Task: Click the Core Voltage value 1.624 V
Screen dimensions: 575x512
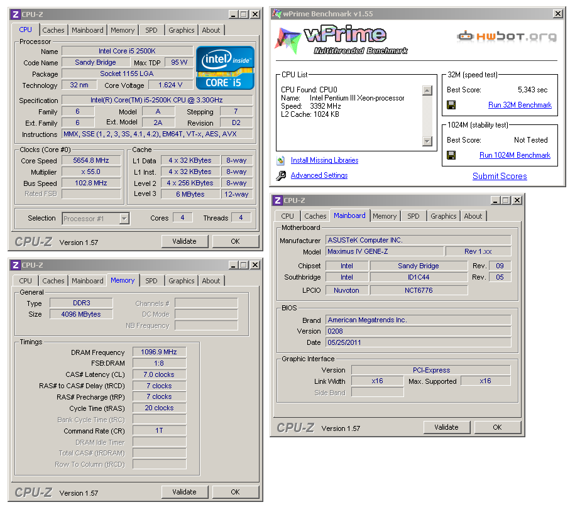Action: [170, 85]
